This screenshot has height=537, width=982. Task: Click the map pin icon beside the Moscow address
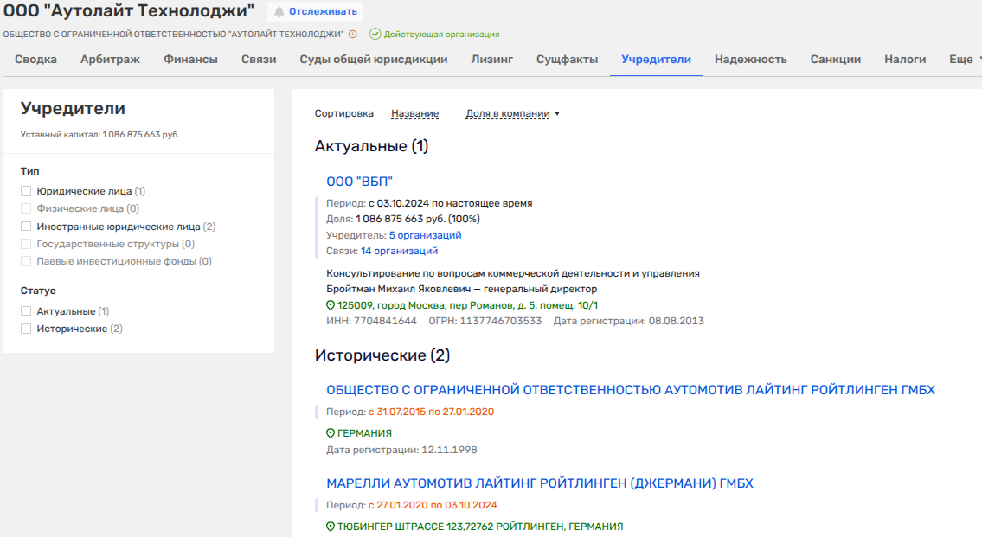pyautogui.click(x=330, y=305)
